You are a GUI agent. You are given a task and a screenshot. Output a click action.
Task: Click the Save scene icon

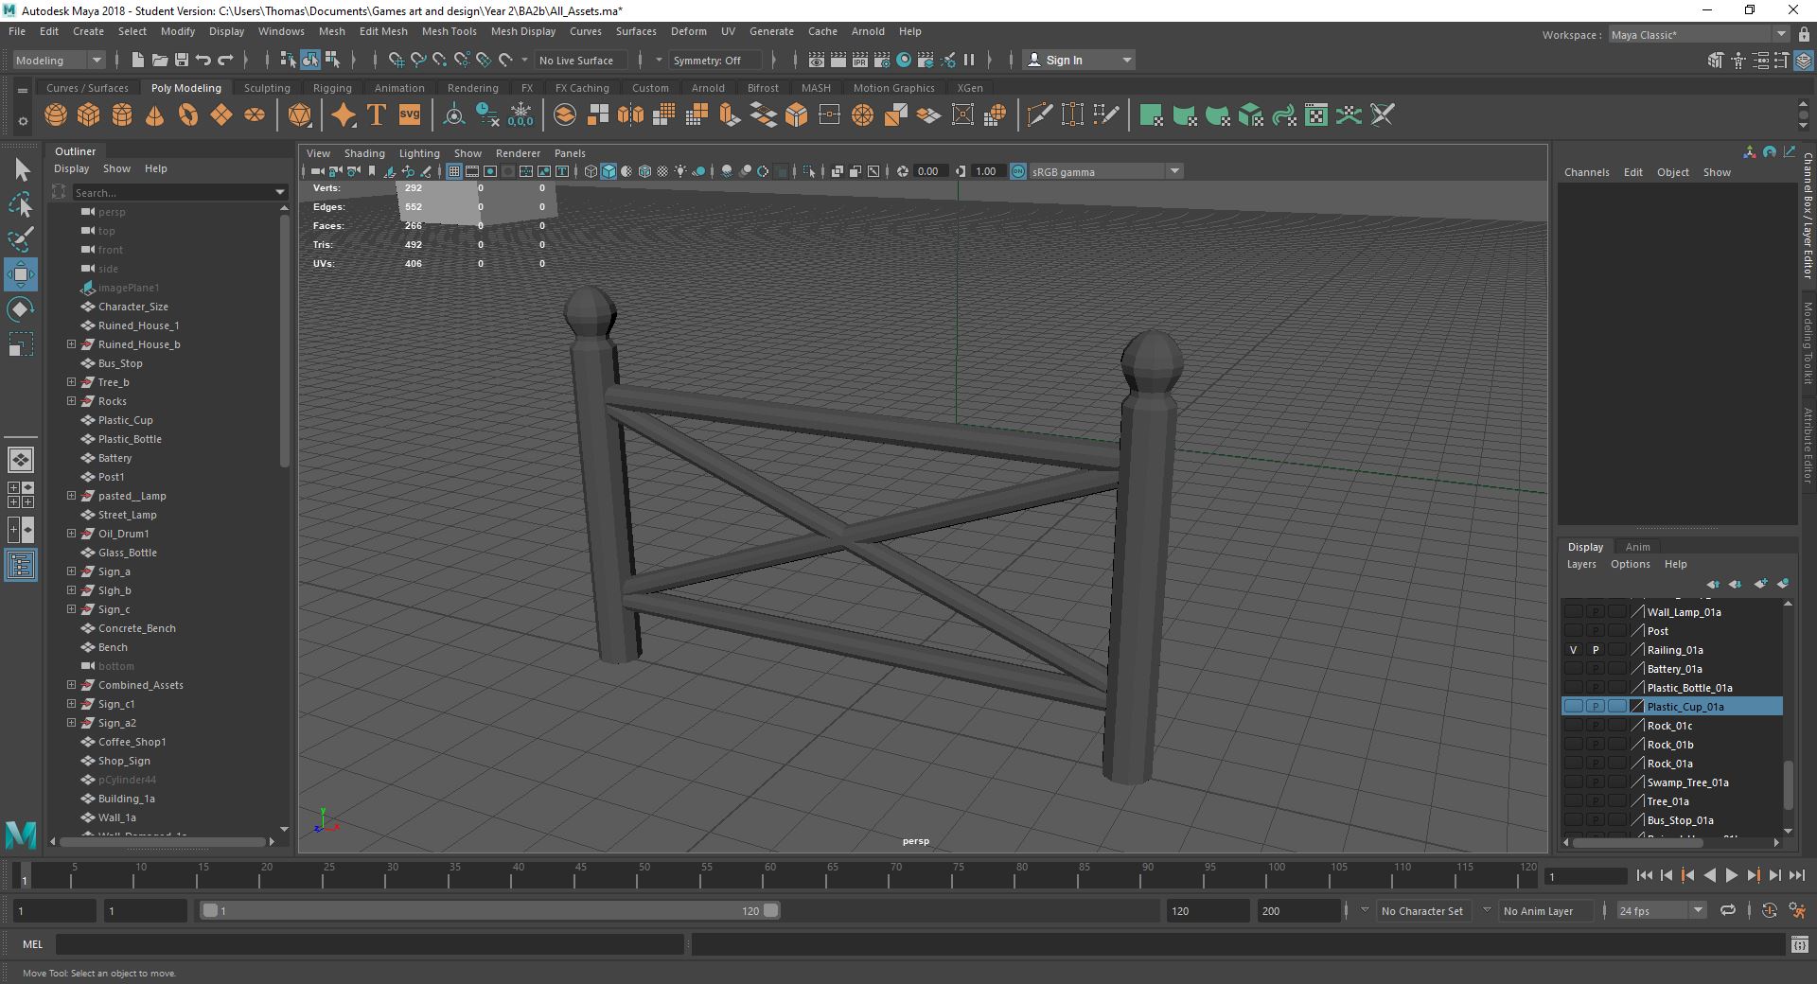[181, 60]
